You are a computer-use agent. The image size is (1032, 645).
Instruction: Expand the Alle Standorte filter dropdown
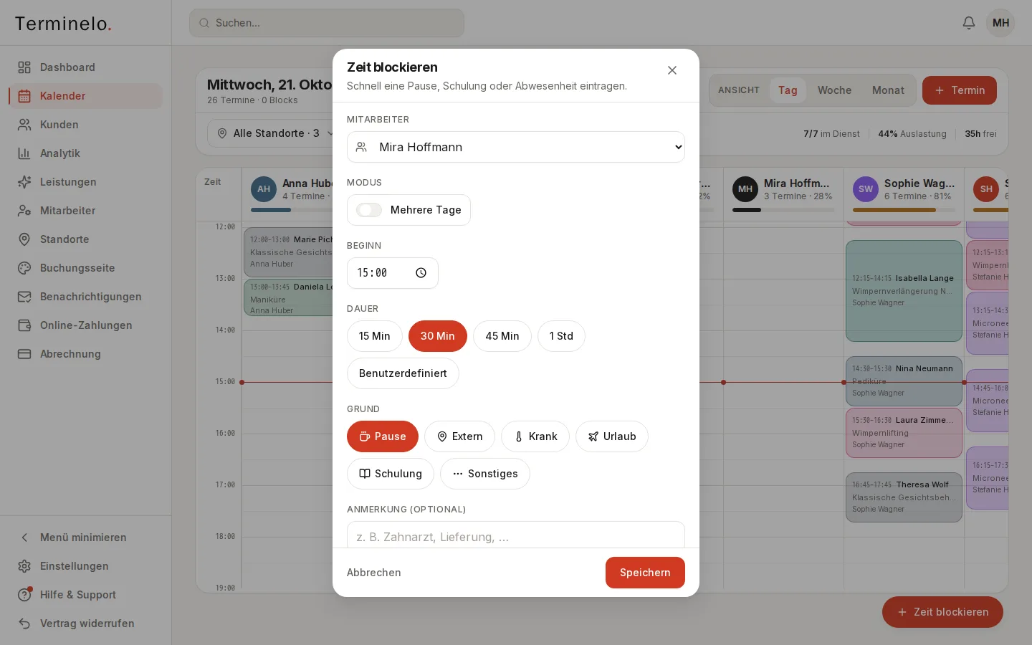(x=276, y=133)
